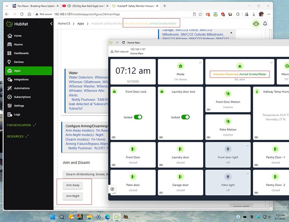
Task: Open the notifications bell icon
Action: point(265,24)
